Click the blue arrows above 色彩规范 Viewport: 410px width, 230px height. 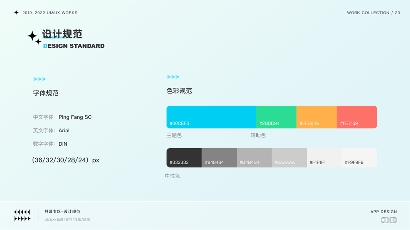173,77
